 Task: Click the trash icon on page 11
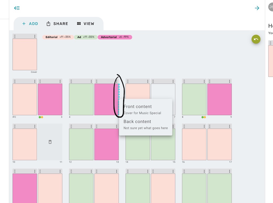coord(50,142)
